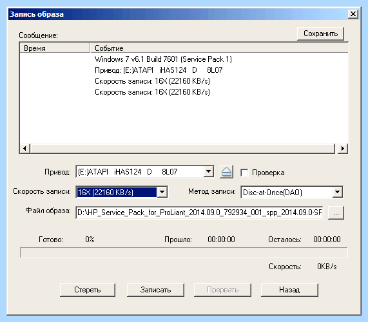The width and height of the screenshot is (368, 322).
Task: Expand the Скорость записи dropdown arrow
Action: click(162, 192)
